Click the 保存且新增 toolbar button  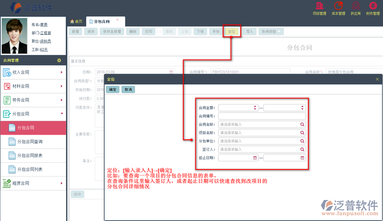click(112, 32)
